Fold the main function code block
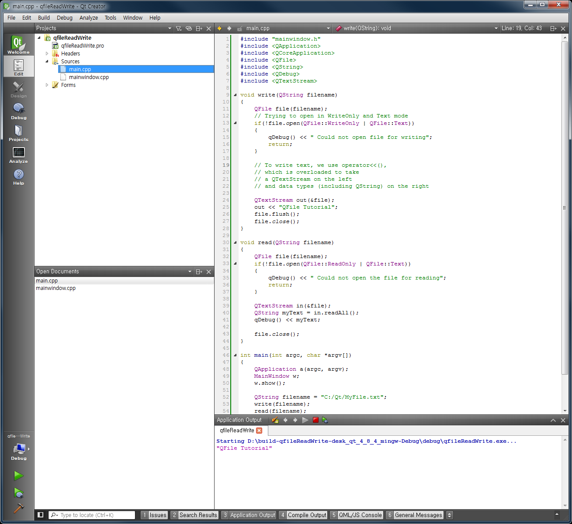Image resolution: width=572 pixels, height=524 pixels. tap(235, 355)
